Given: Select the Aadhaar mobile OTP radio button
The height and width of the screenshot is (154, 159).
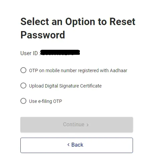Looking at the screenshot, I should point(23,70).
